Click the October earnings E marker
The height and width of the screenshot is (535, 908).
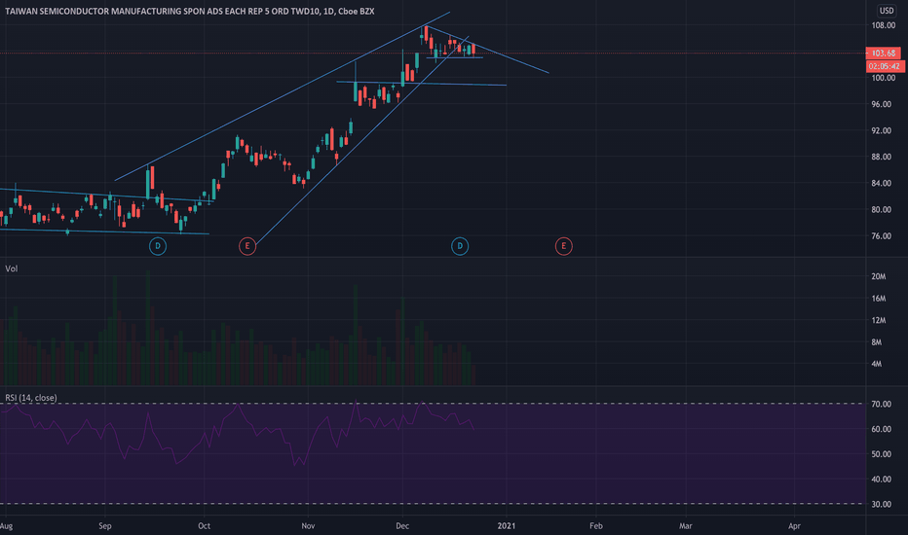coord(247,246)
